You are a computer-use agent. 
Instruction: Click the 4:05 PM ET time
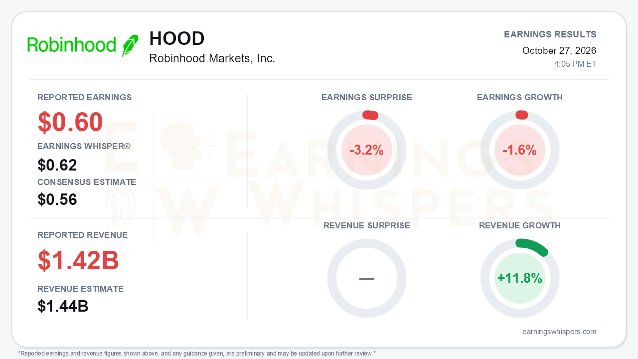[575, 64]
